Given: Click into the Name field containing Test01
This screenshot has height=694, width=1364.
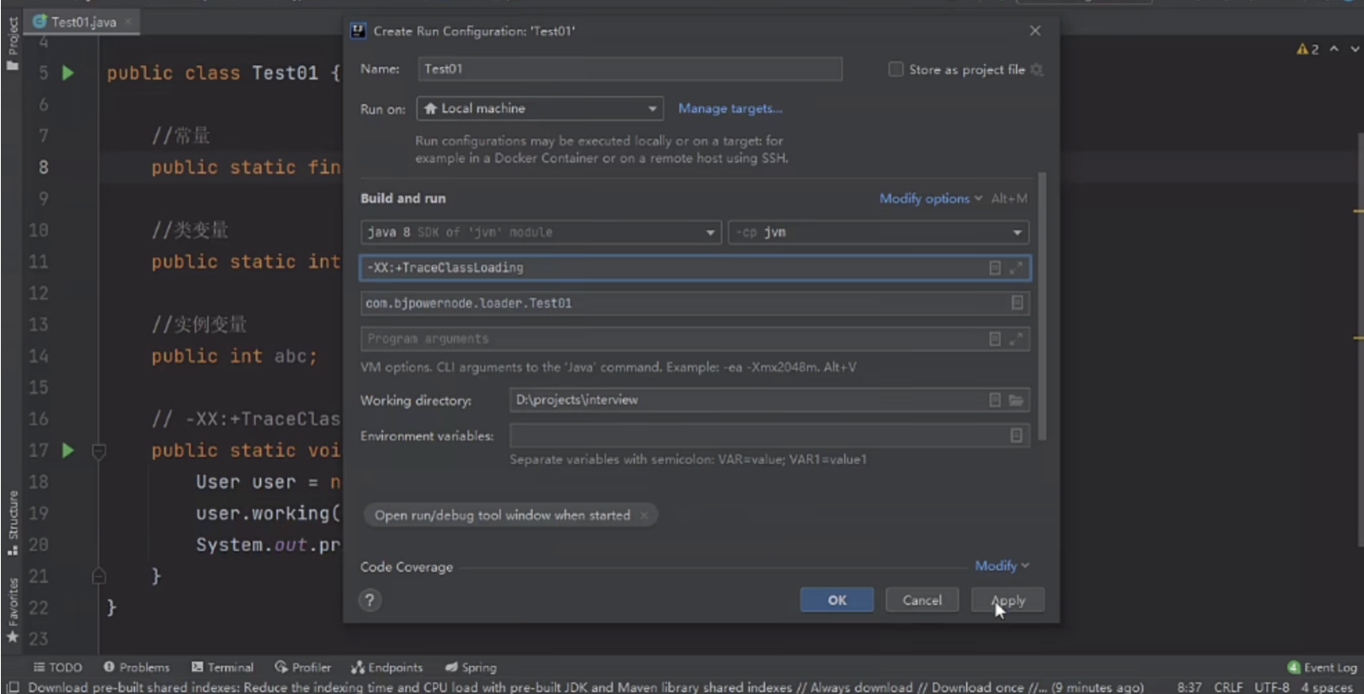Looking at the screenshot, I should pyautogui.click(x=630, y=69).
